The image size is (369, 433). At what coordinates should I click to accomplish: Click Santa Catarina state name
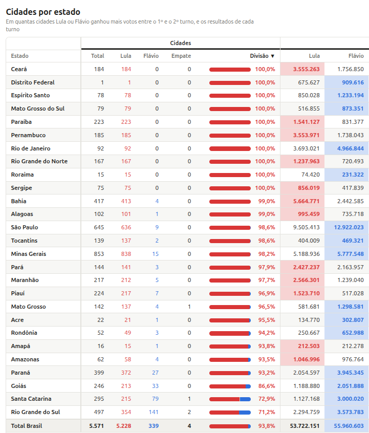pos(31,399)
